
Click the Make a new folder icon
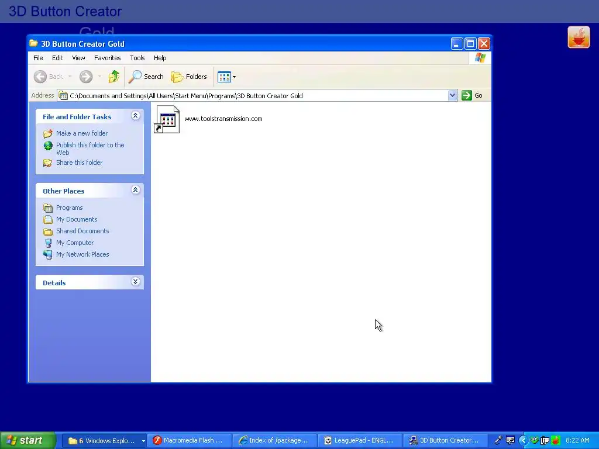click(48, 133)
